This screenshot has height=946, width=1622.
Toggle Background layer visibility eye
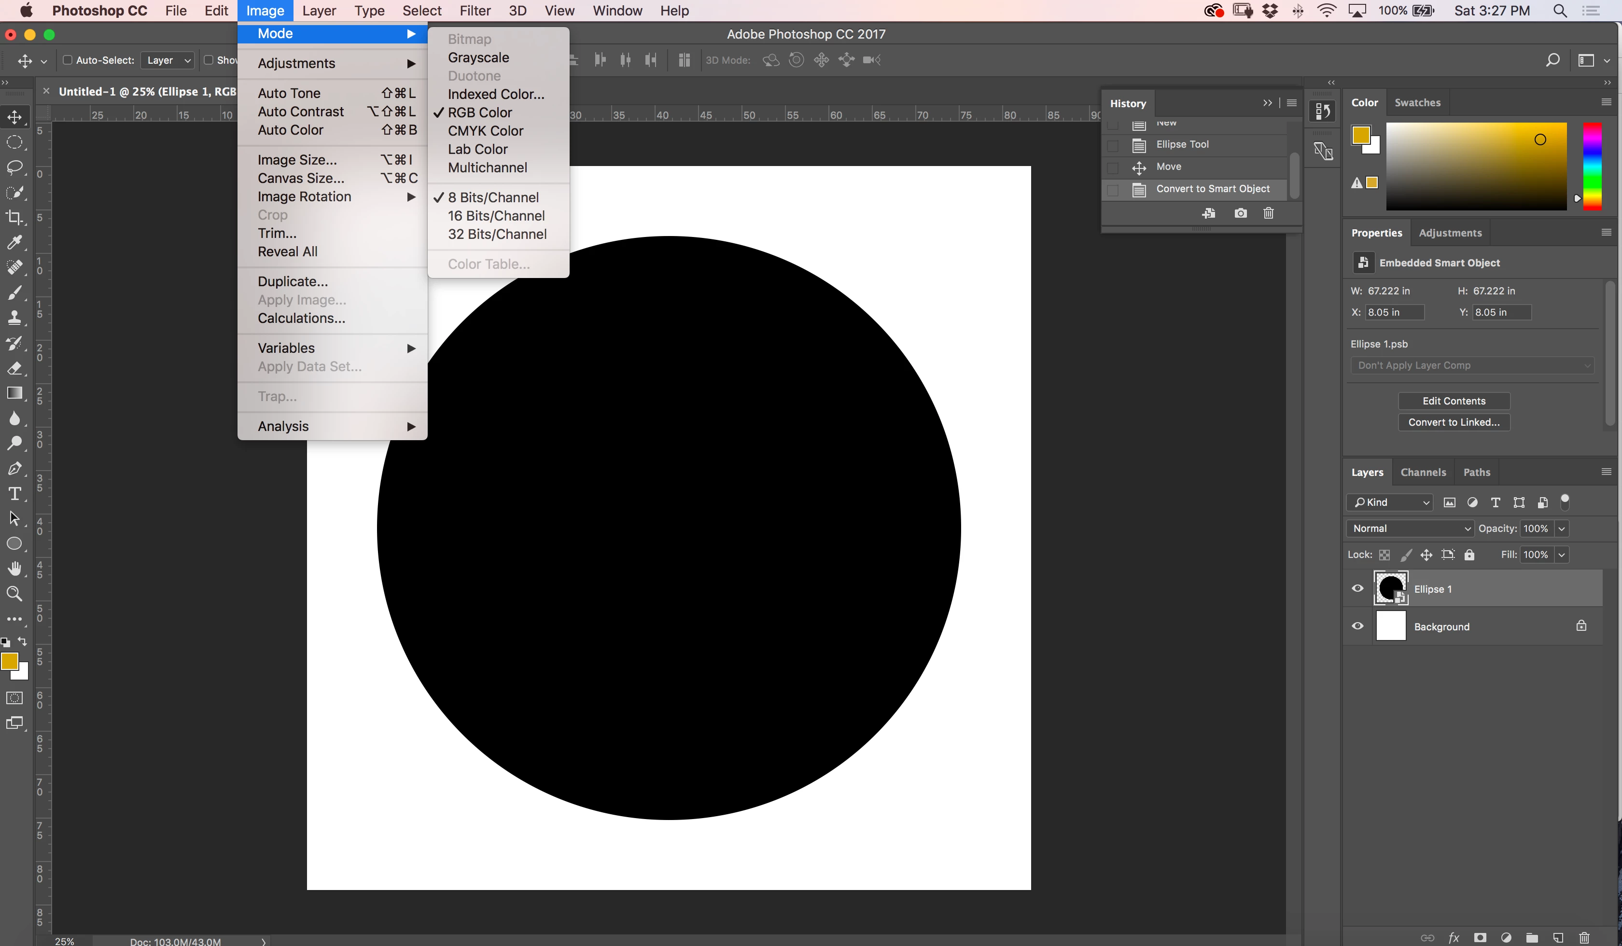[x=1357, y=626]
